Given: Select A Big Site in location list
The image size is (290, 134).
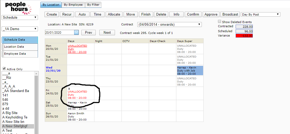Looking at the screenshot, I should point(10,113).
